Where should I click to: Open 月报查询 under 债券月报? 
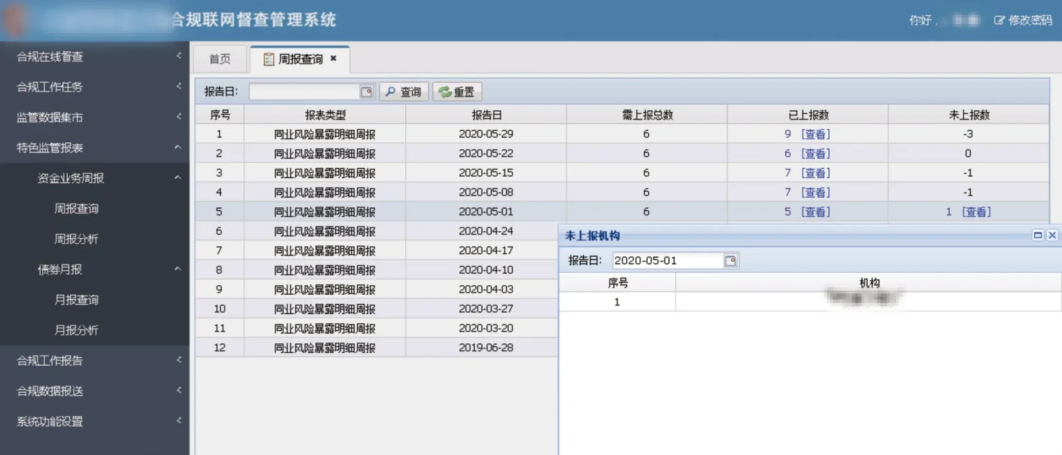coord(76,300)
